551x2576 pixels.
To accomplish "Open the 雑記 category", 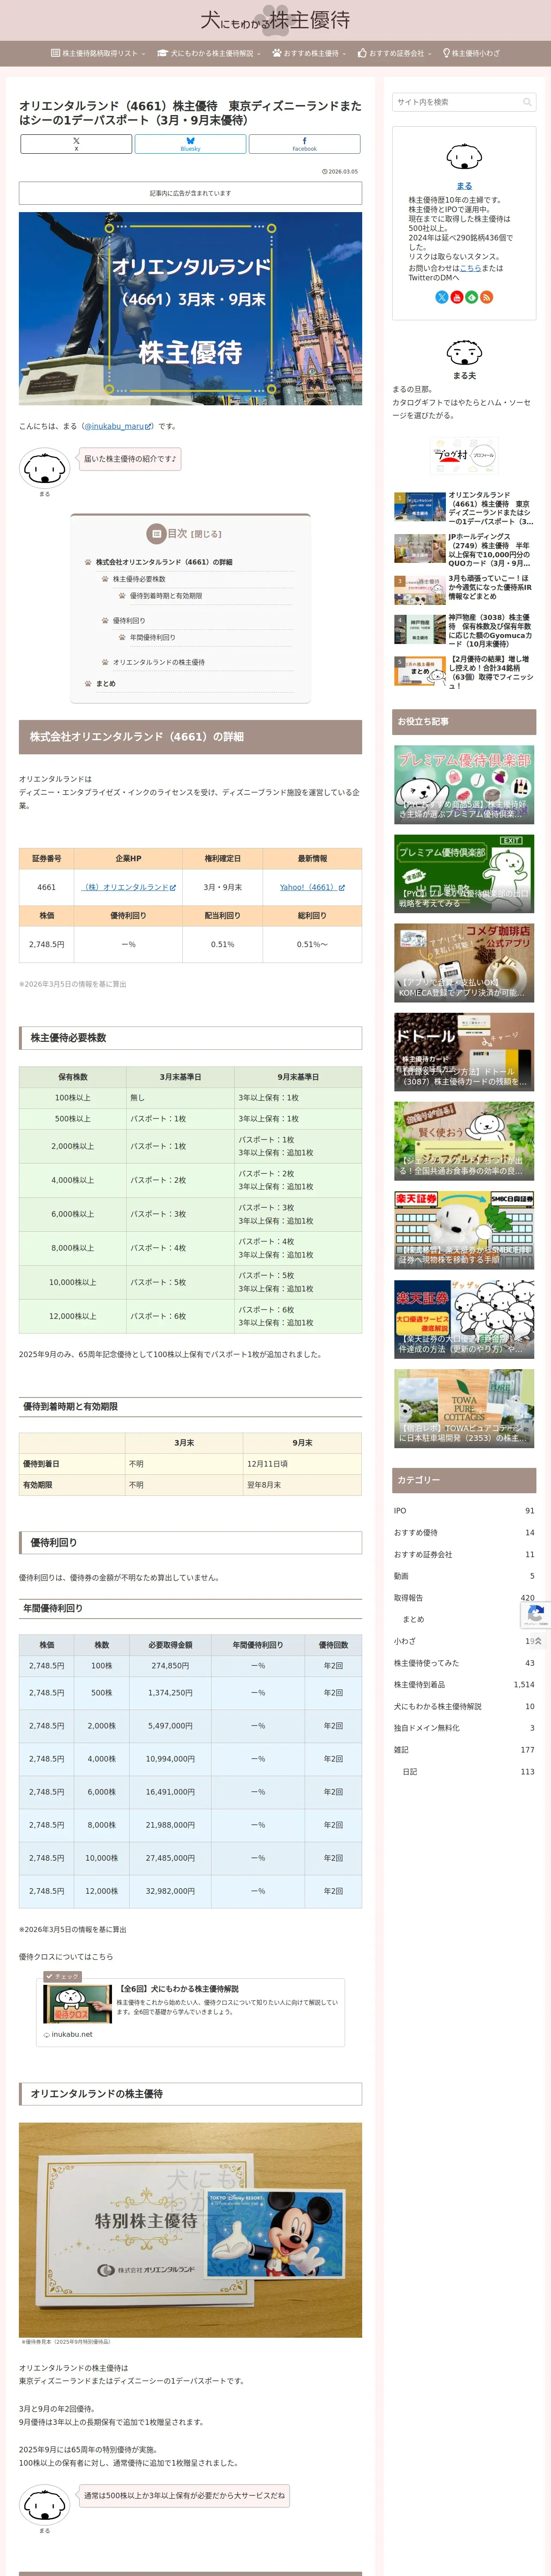I will click(464, 1750).
